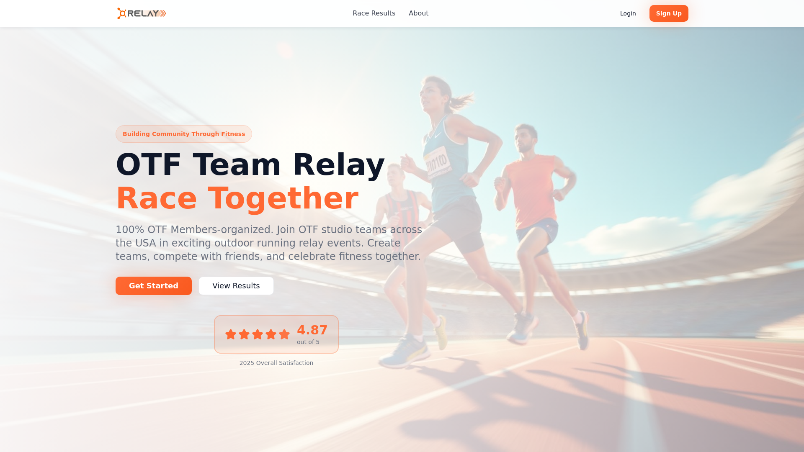Click the OTF Team Relay heading
804x452 pixels.
(250, 164)
